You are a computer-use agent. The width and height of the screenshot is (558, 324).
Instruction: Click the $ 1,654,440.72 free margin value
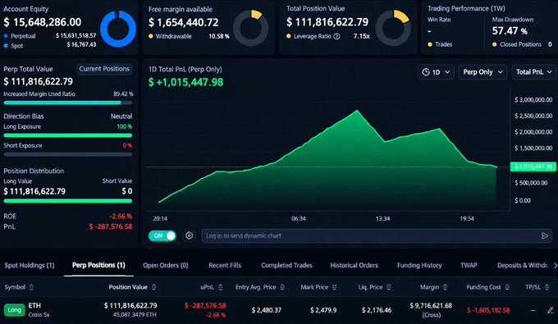point(183,23)
